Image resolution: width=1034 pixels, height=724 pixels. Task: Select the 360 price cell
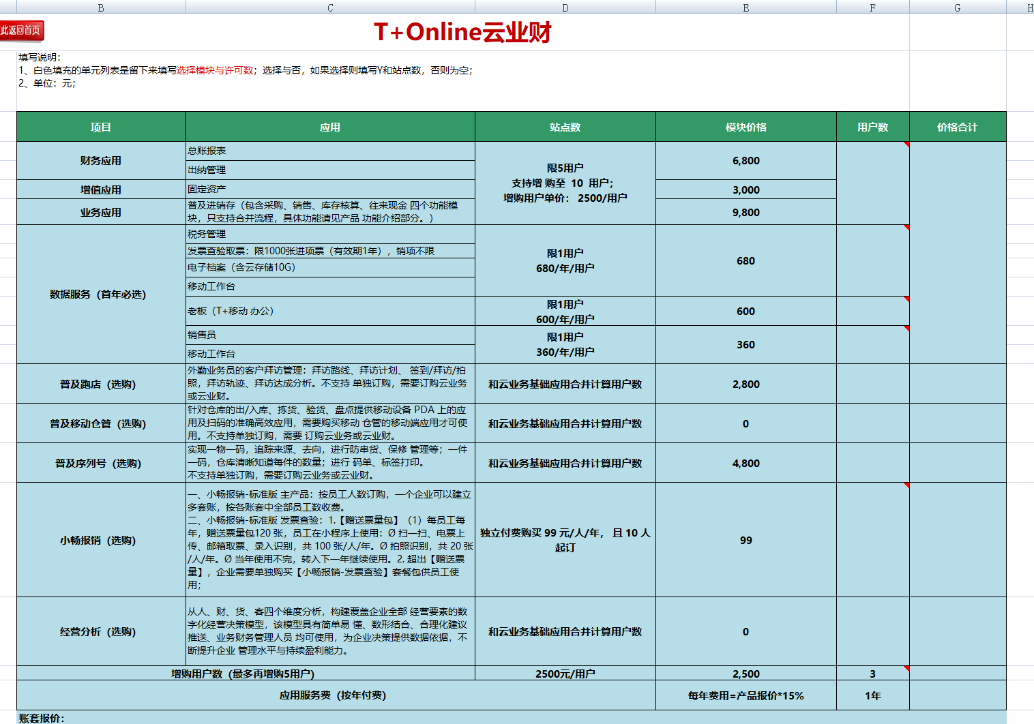point(746,345)
